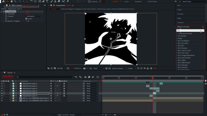
Task: Expand the Audio panel
Action: point(179,10)
